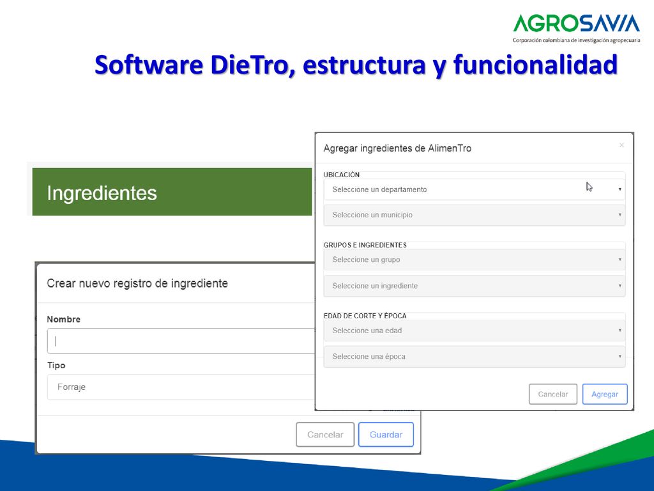
Task: Open the 'Seleccione una época' dropdown
Action: coord(475,357)
